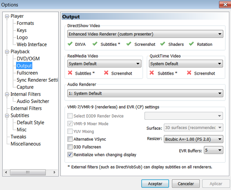Click the green Rotation checkmark icon
This screenshot has height=190, width=231.
(x=191, y=44)
